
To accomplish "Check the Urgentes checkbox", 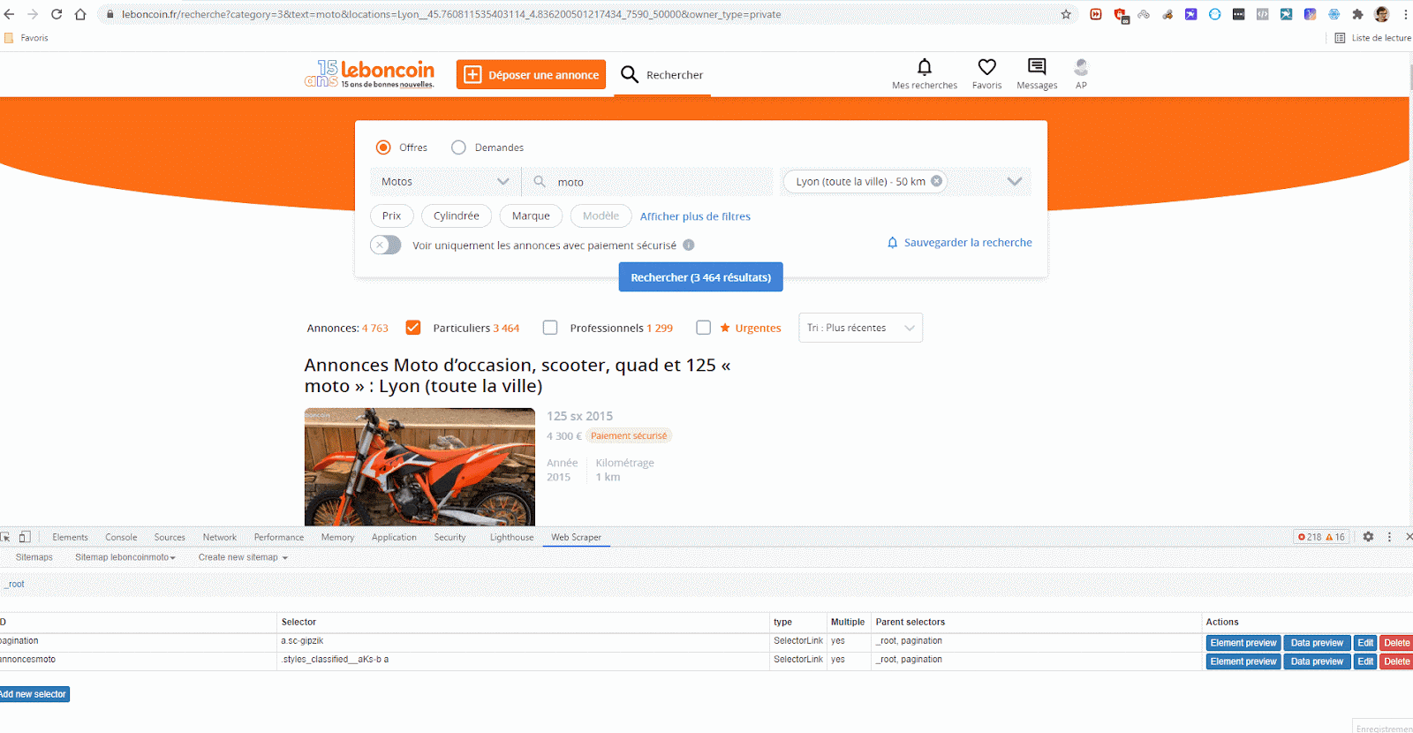I will [x=703, y=328].
